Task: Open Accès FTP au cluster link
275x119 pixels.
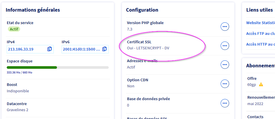Action: pos(260,34)
